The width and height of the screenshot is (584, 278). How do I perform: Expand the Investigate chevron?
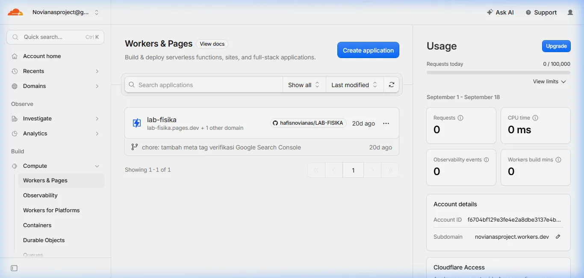[97, 118]
